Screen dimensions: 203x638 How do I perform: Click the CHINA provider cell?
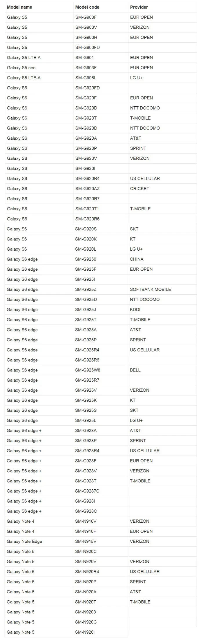(x=137, y=259)
